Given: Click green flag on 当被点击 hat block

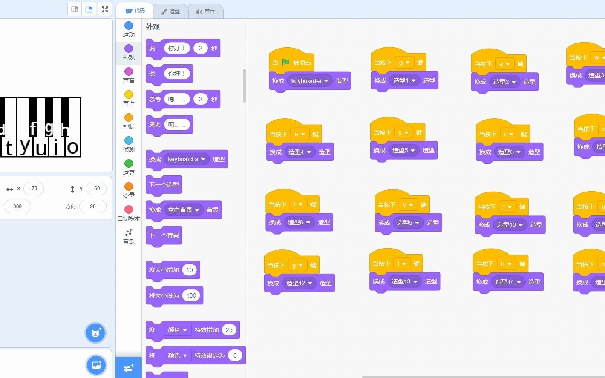Looking at the screenshot, I should click(x=285, y=62).
